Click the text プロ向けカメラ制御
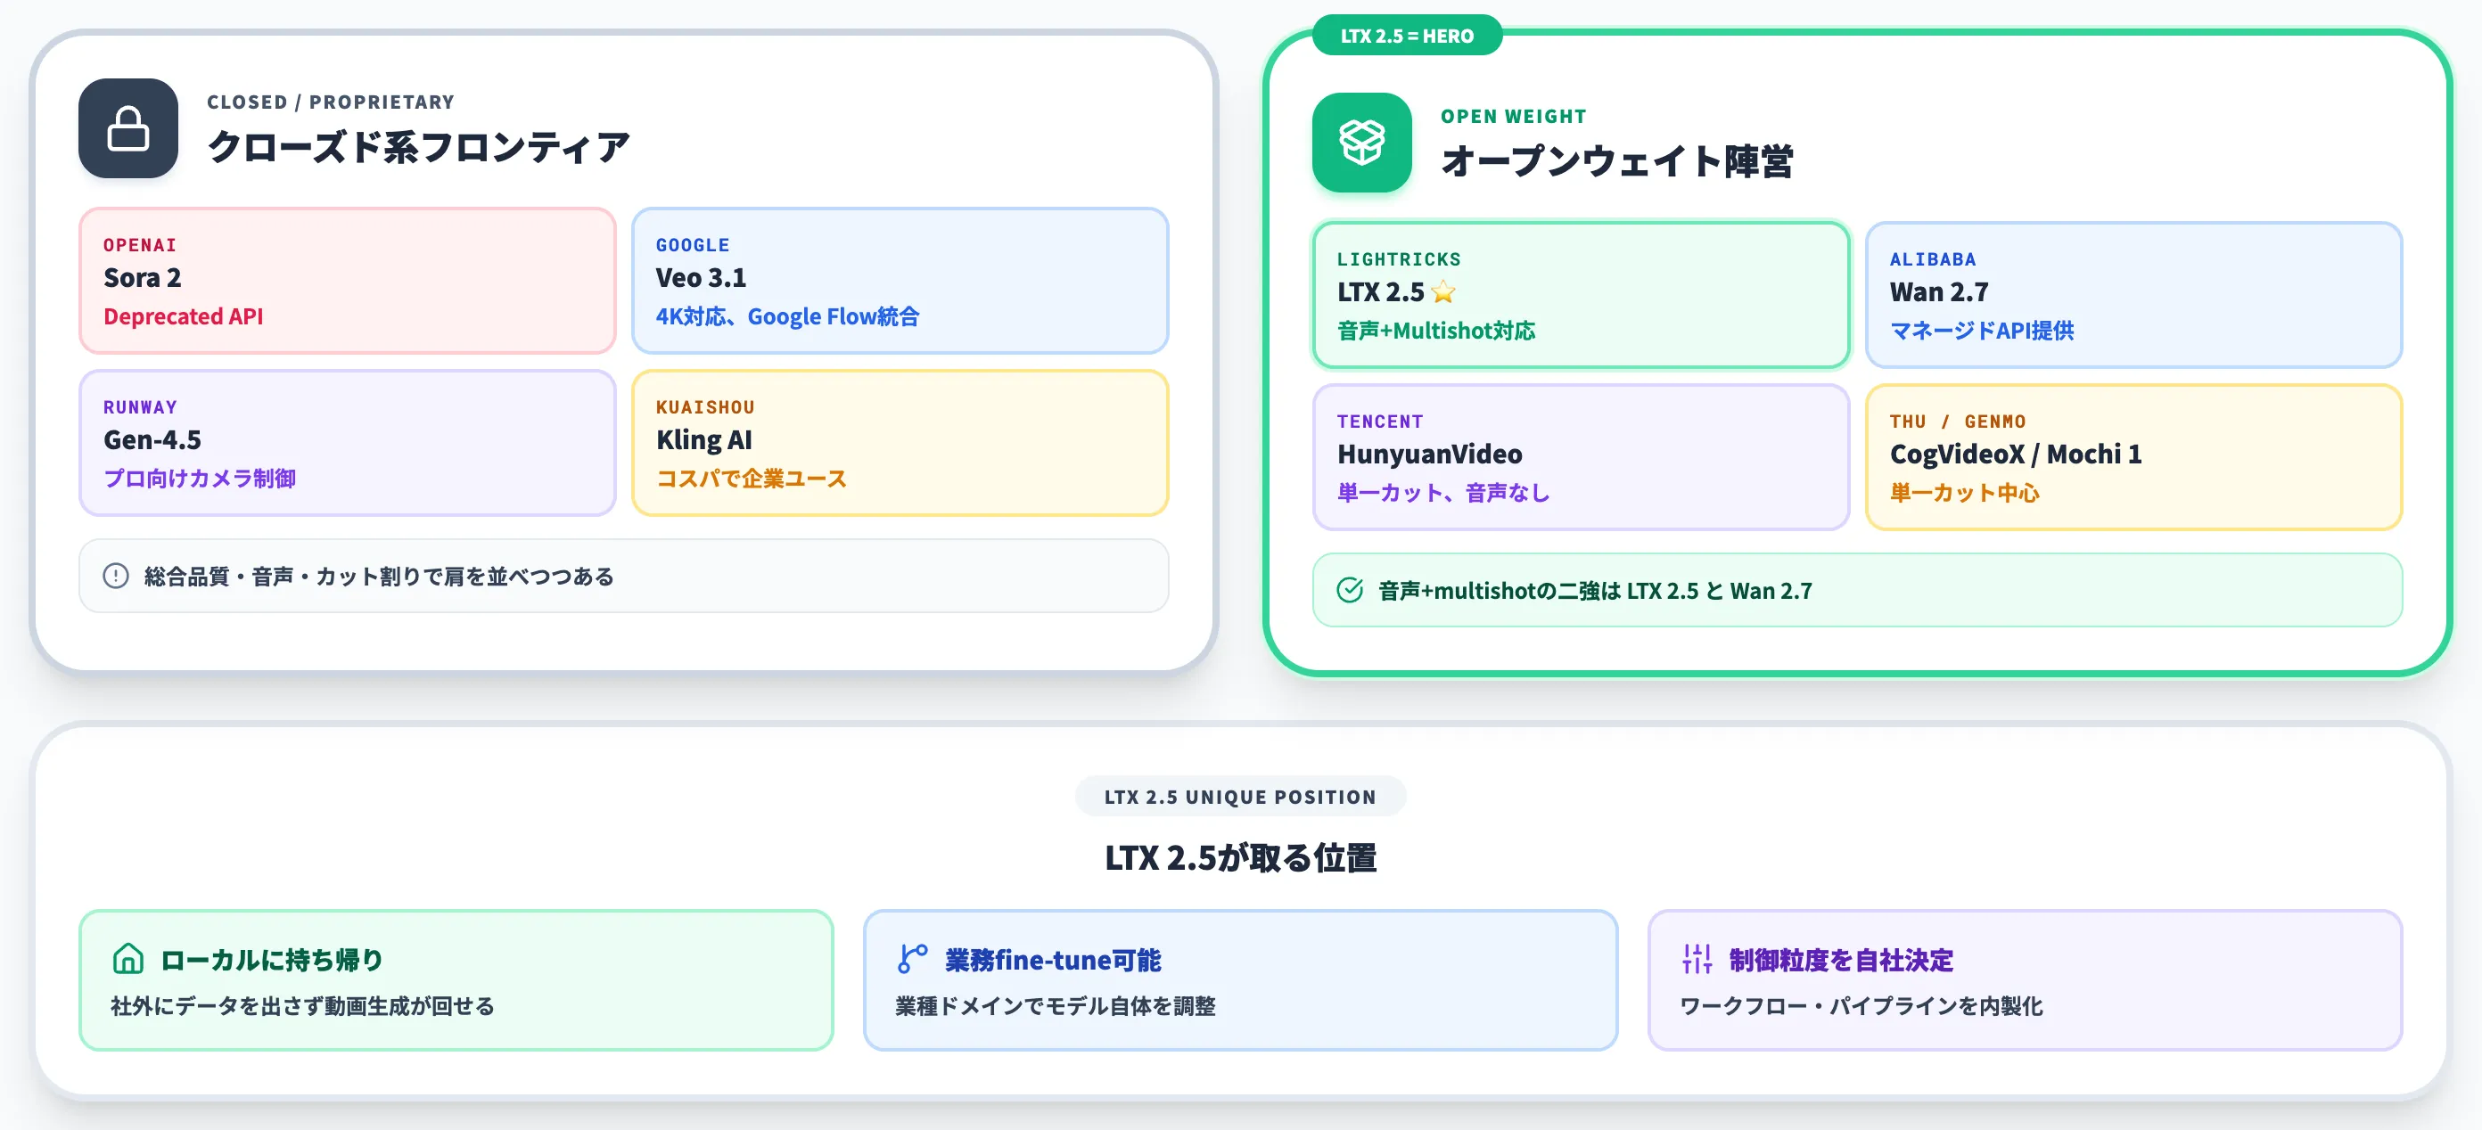2482x1130 pixels. click(200, 479)
